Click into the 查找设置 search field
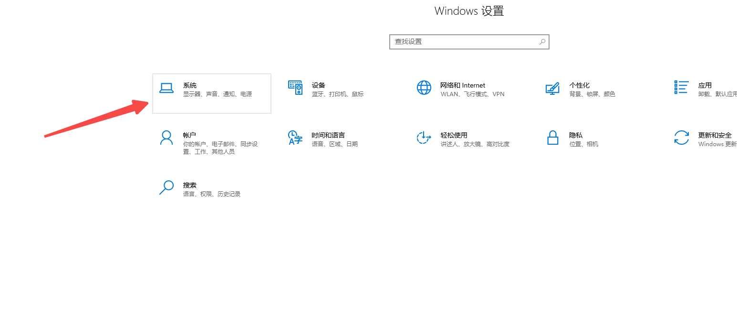Screen dimensions: 737x327 (x=469, y=42)
